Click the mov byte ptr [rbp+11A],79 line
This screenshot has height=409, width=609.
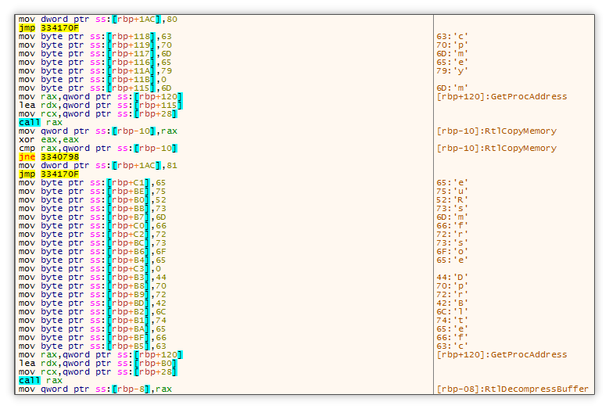pyautogui.click(x=95, y=71)
